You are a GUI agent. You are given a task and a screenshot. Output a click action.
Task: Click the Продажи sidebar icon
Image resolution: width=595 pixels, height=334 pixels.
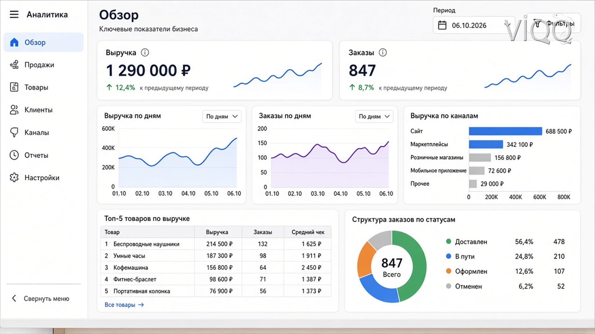click(14, 65)
